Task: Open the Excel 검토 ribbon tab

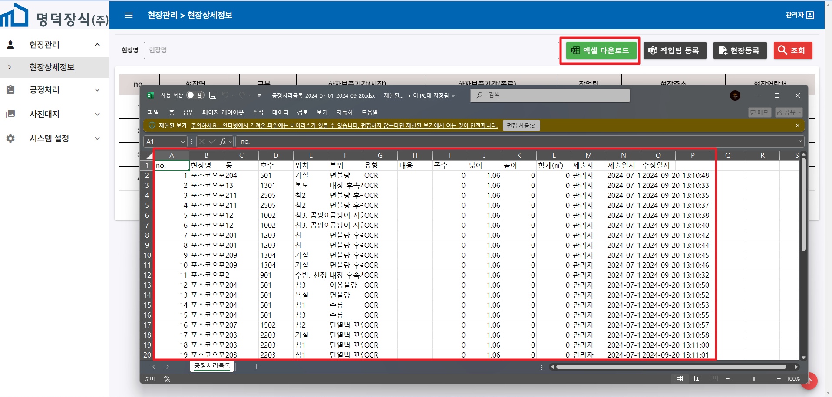Action: point(303,112)
